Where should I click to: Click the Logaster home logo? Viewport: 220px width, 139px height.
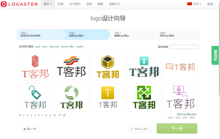click(x=19, y=4)
